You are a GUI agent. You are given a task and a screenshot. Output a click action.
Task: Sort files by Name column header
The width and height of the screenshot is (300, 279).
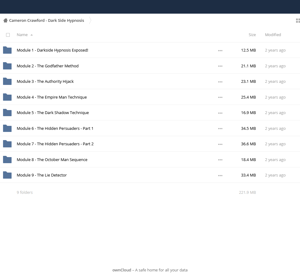point(22,35)
